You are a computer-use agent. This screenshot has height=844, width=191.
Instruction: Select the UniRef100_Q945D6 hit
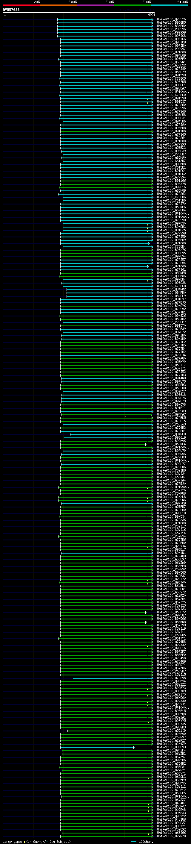pyautogui.click(x=171, y=121)
